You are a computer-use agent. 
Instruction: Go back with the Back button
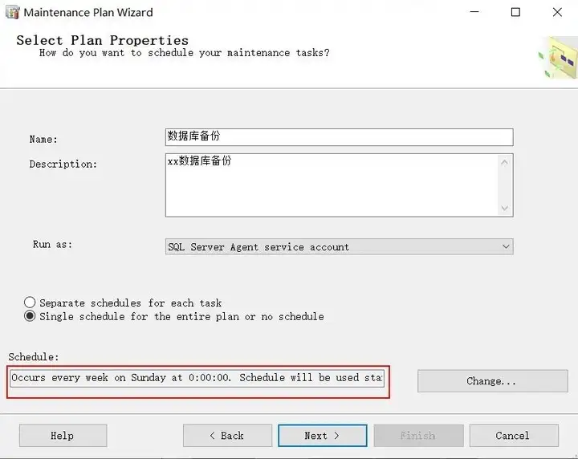coord(226,436)
